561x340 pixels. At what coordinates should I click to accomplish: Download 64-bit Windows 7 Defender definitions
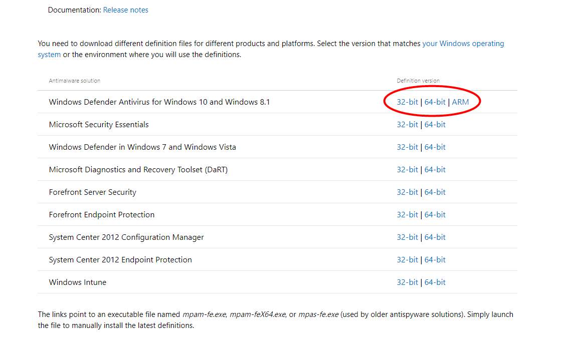click(x=435, y=147)
